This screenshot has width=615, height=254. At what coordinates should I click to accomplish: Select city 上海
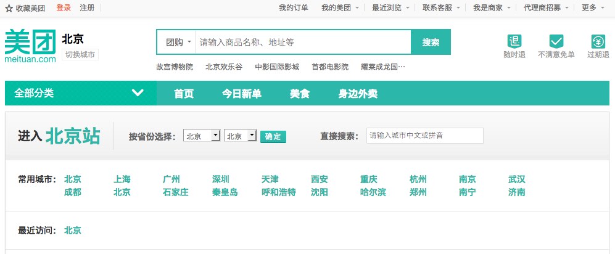coord(122,179)
